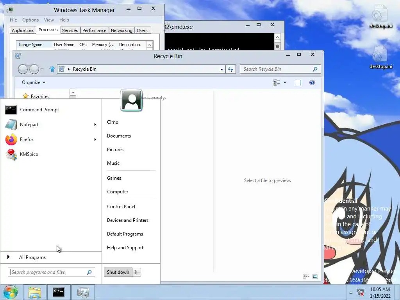Switch to the Users tab
The width and height of the screenshot is (400, 300).
(142, 30)
